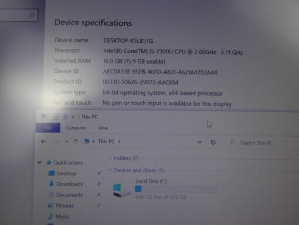This screenshot has height=225, width=299.
Task: Go up one folder level arrow
Action: 76,142
